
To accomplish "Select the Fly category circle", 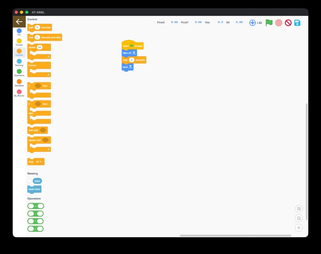I will 19,31.
